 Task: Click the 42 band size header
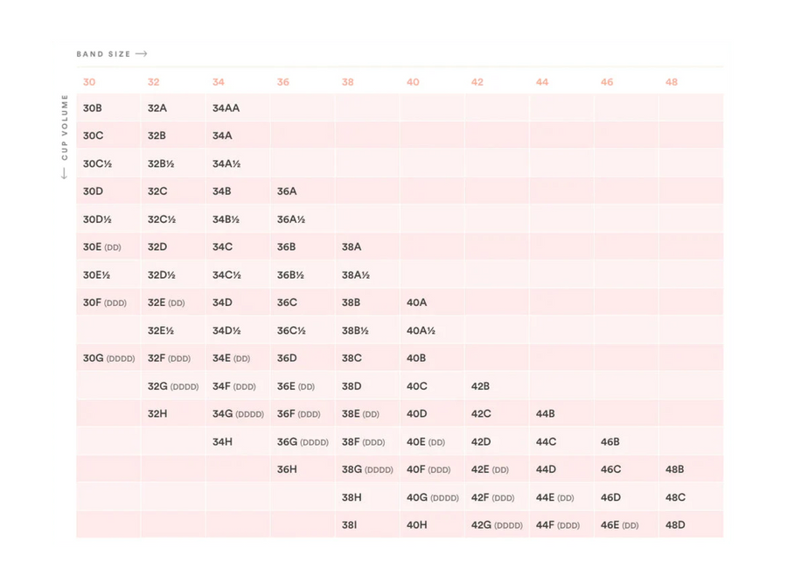click(477, 82)
